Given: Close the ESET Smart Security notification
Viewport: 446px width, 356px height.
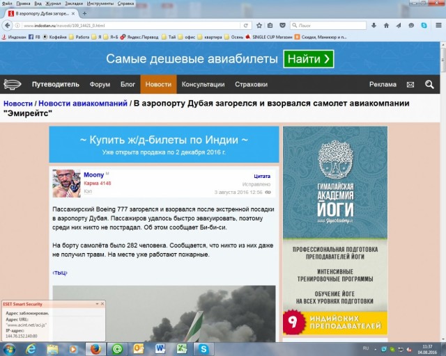Looking at the screenshot, I should [x=102, y=303].
